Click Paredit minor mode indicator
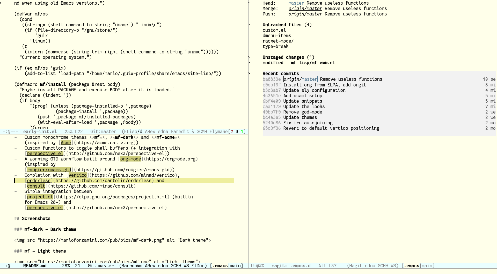497x274 pixels. point(180,132)
